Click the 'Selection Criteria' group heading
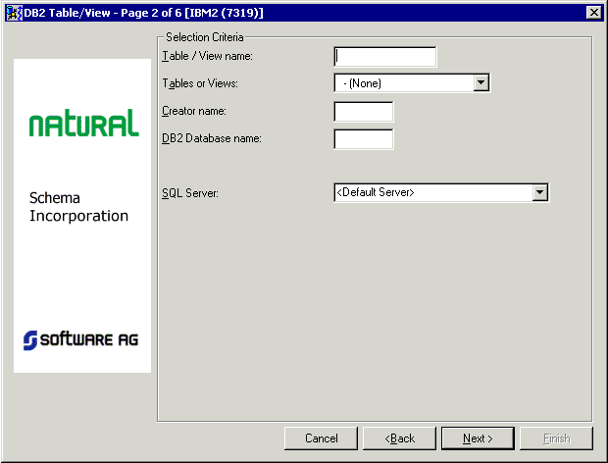Image resolution: width=608 pixels, height=463 pixels. tap(205, 37)
